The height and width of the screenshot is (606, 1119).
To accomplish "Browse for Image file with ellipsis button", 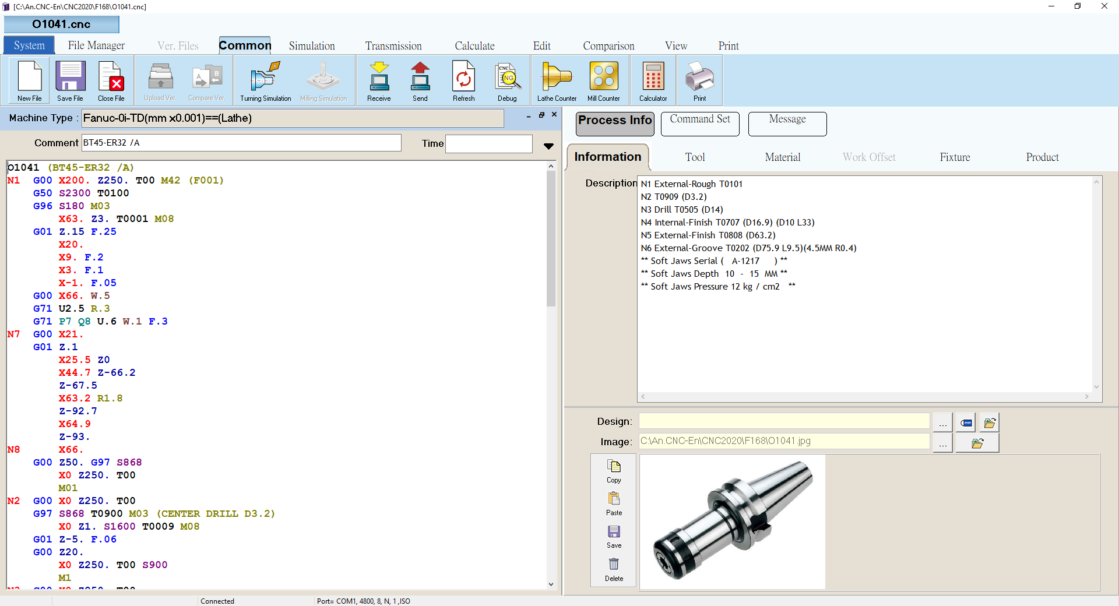I will [942, 443].
